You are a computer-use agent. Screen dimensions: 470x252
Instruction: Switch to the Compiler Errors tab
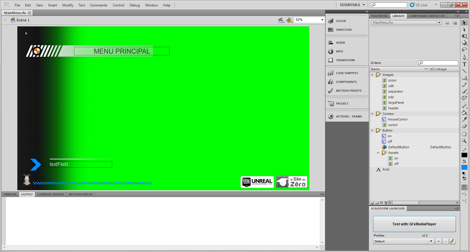pos(51,194)
